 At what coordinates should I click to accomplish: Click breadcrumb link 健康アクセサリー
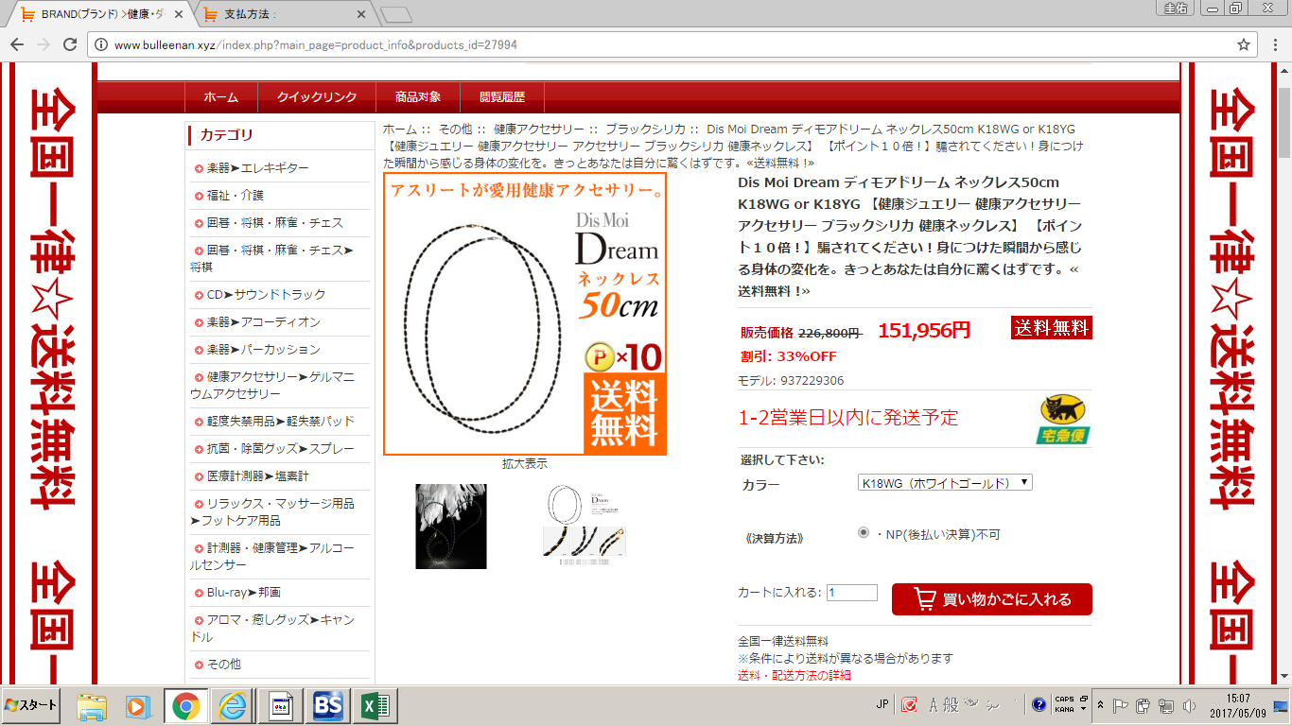[539, 129]
